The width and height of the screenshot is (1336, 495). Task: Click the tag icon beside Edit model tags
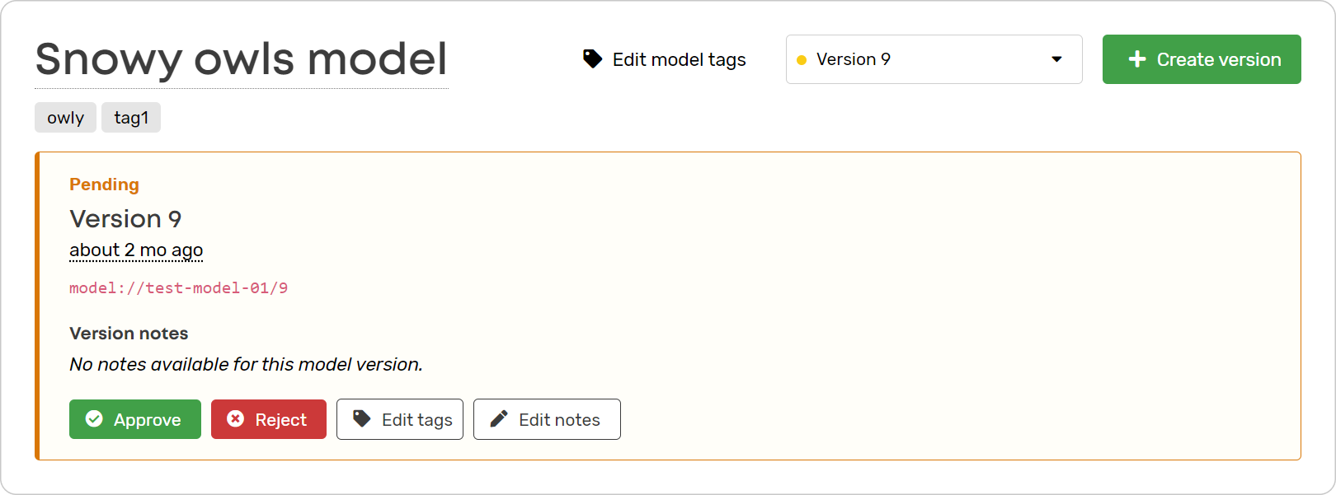tap(592, 59)
